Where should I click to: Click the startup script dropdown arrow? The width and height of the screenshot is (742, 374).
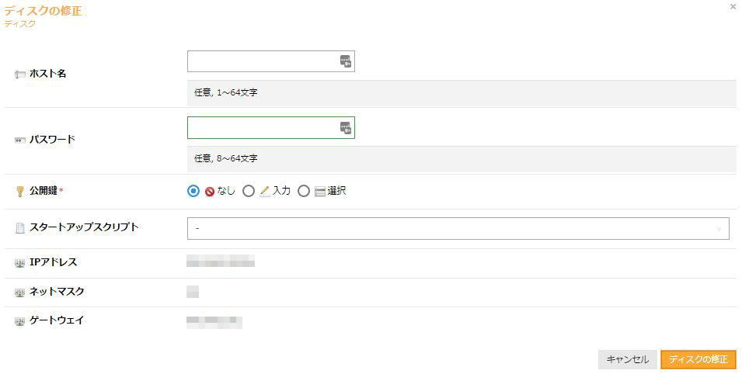point(719,230)
